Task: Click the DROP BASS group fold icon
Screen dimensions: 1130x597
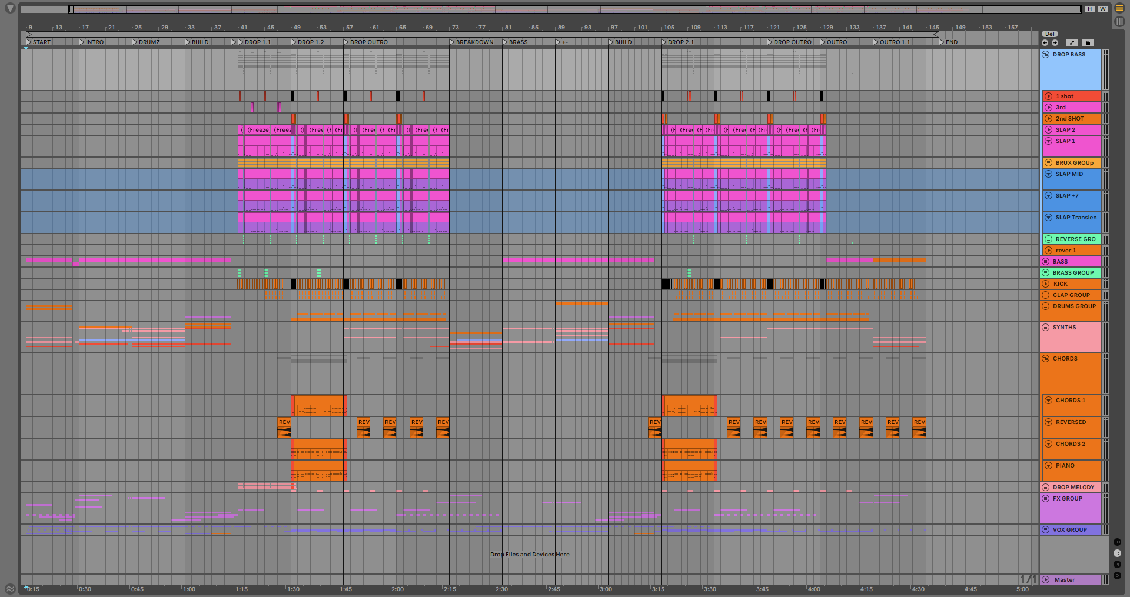Action: point(1046,54)
